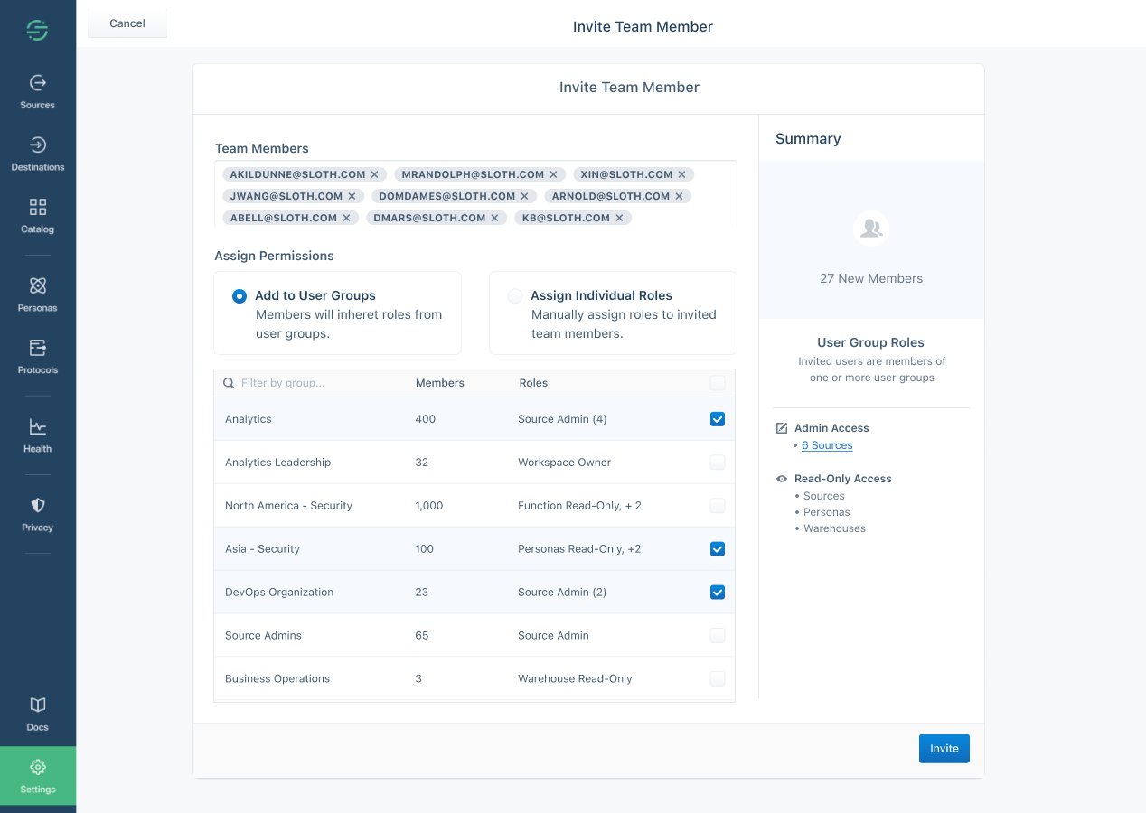The height and width of the screenshot is (813, 1146).
Task: Click the new members avatar icon
Action: (871, 229)
